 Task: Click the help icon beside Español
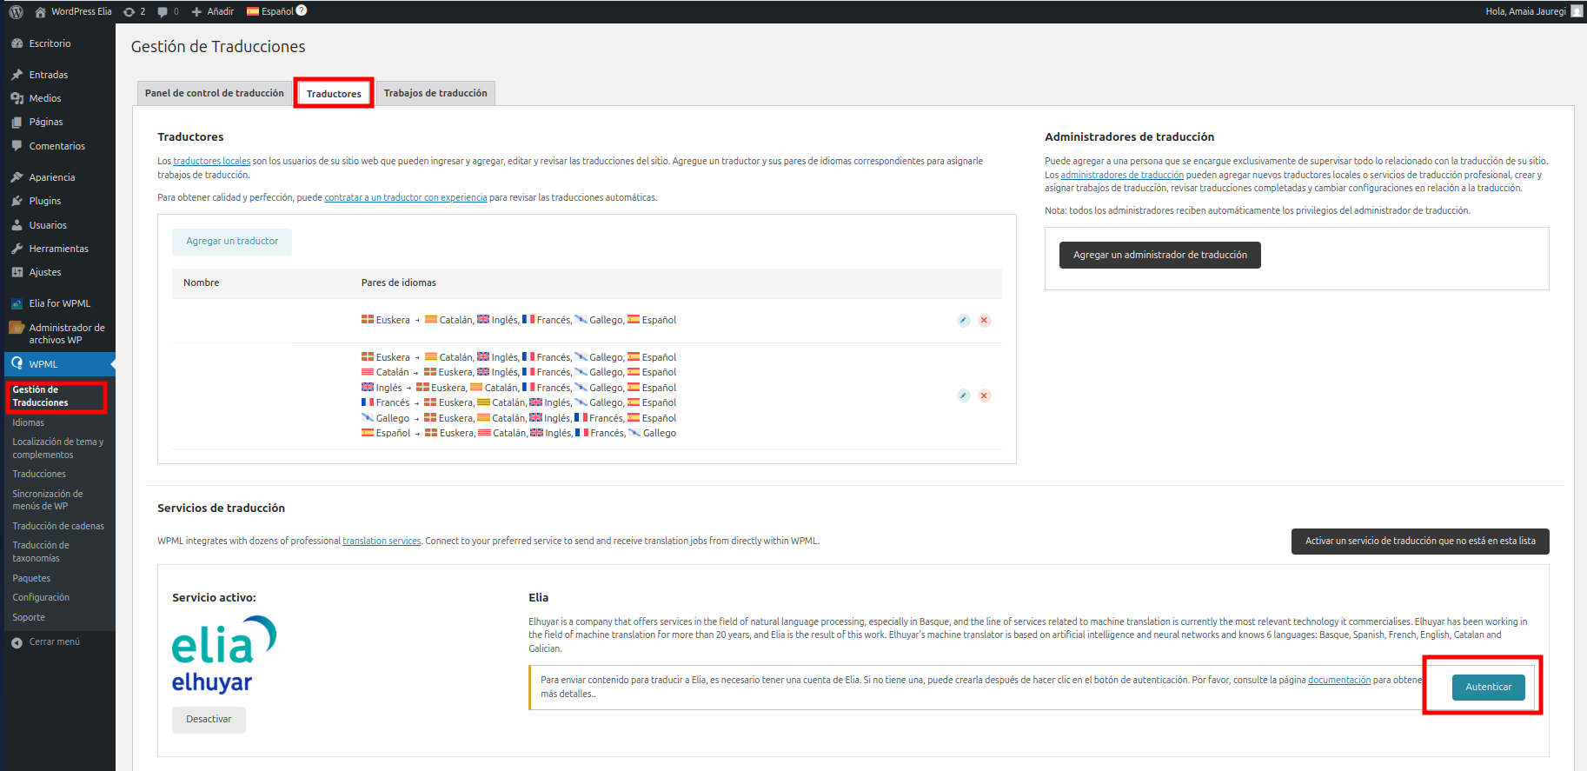[302, 10]
